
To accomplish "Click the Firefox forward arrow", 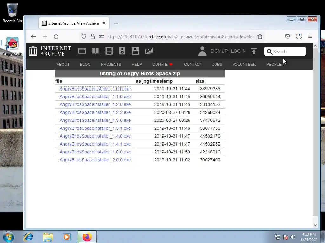I will click(x=45, y=37).
